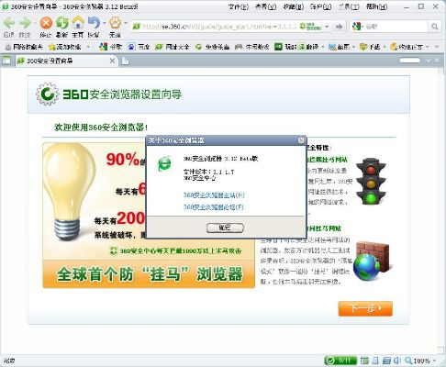Close the 360安全设置向导 tab
Screen dimensions: 446x367
click(112, 61)
